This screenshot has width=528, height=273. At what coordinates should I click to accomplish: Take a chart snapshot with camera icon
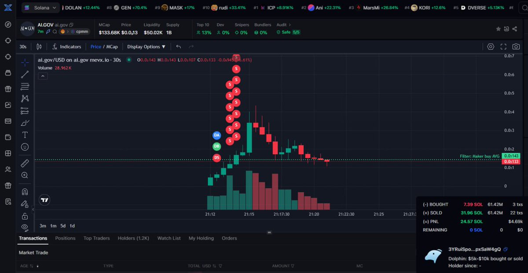(x=516, y=47)
